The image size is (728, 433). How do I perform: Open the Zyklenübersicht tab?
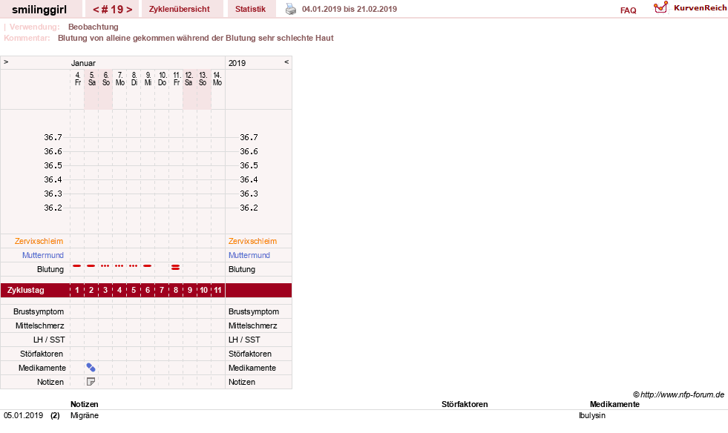coord(179,9)
